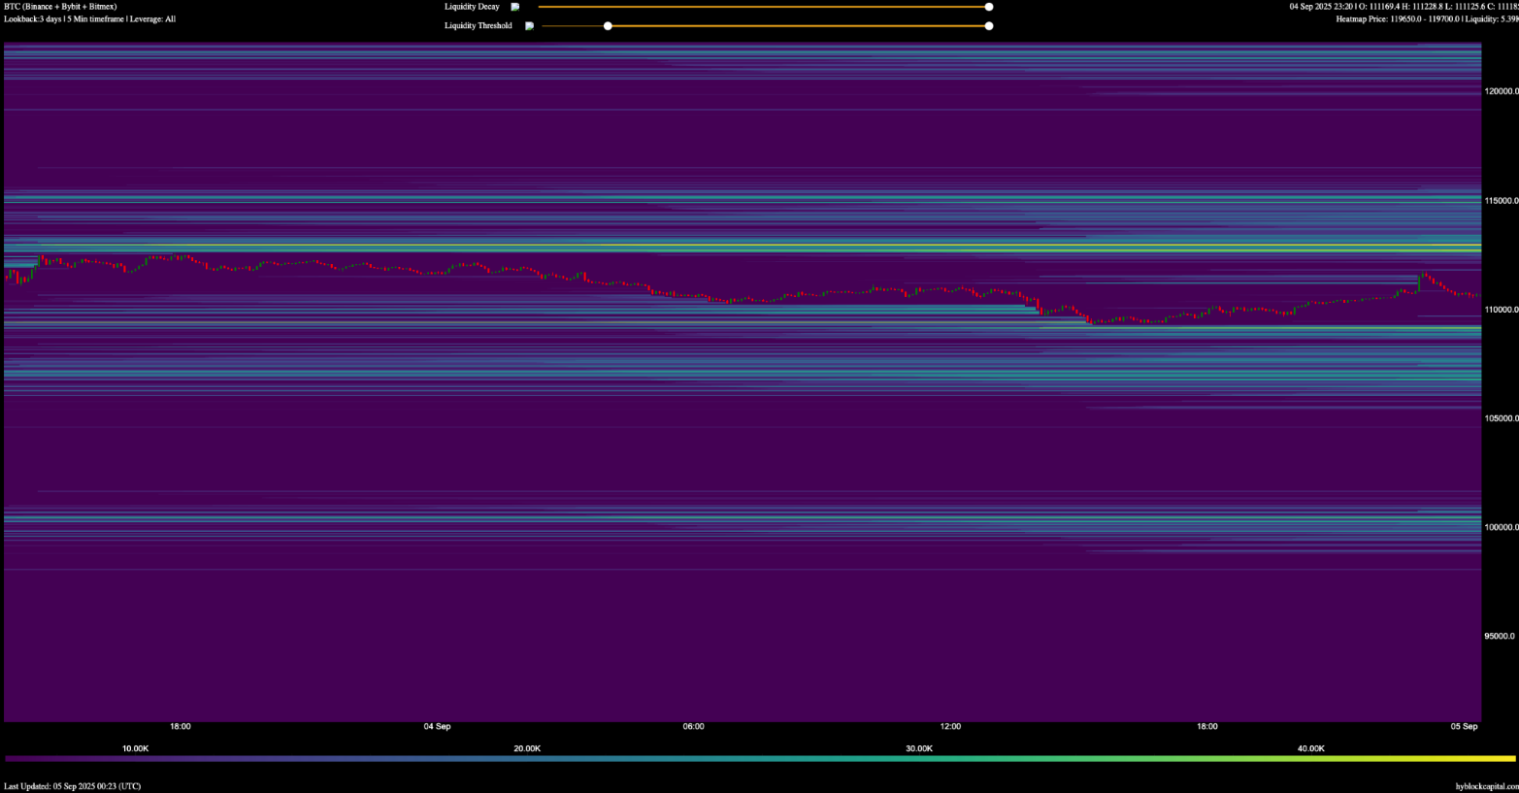Click the 20.00K color scale label
This screenshot has height=793, width=1519.
(x=527, y=749)
